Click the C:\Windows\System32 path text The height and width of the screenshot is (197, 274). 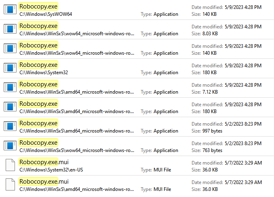pyautogui.click(x=44, y=73)
